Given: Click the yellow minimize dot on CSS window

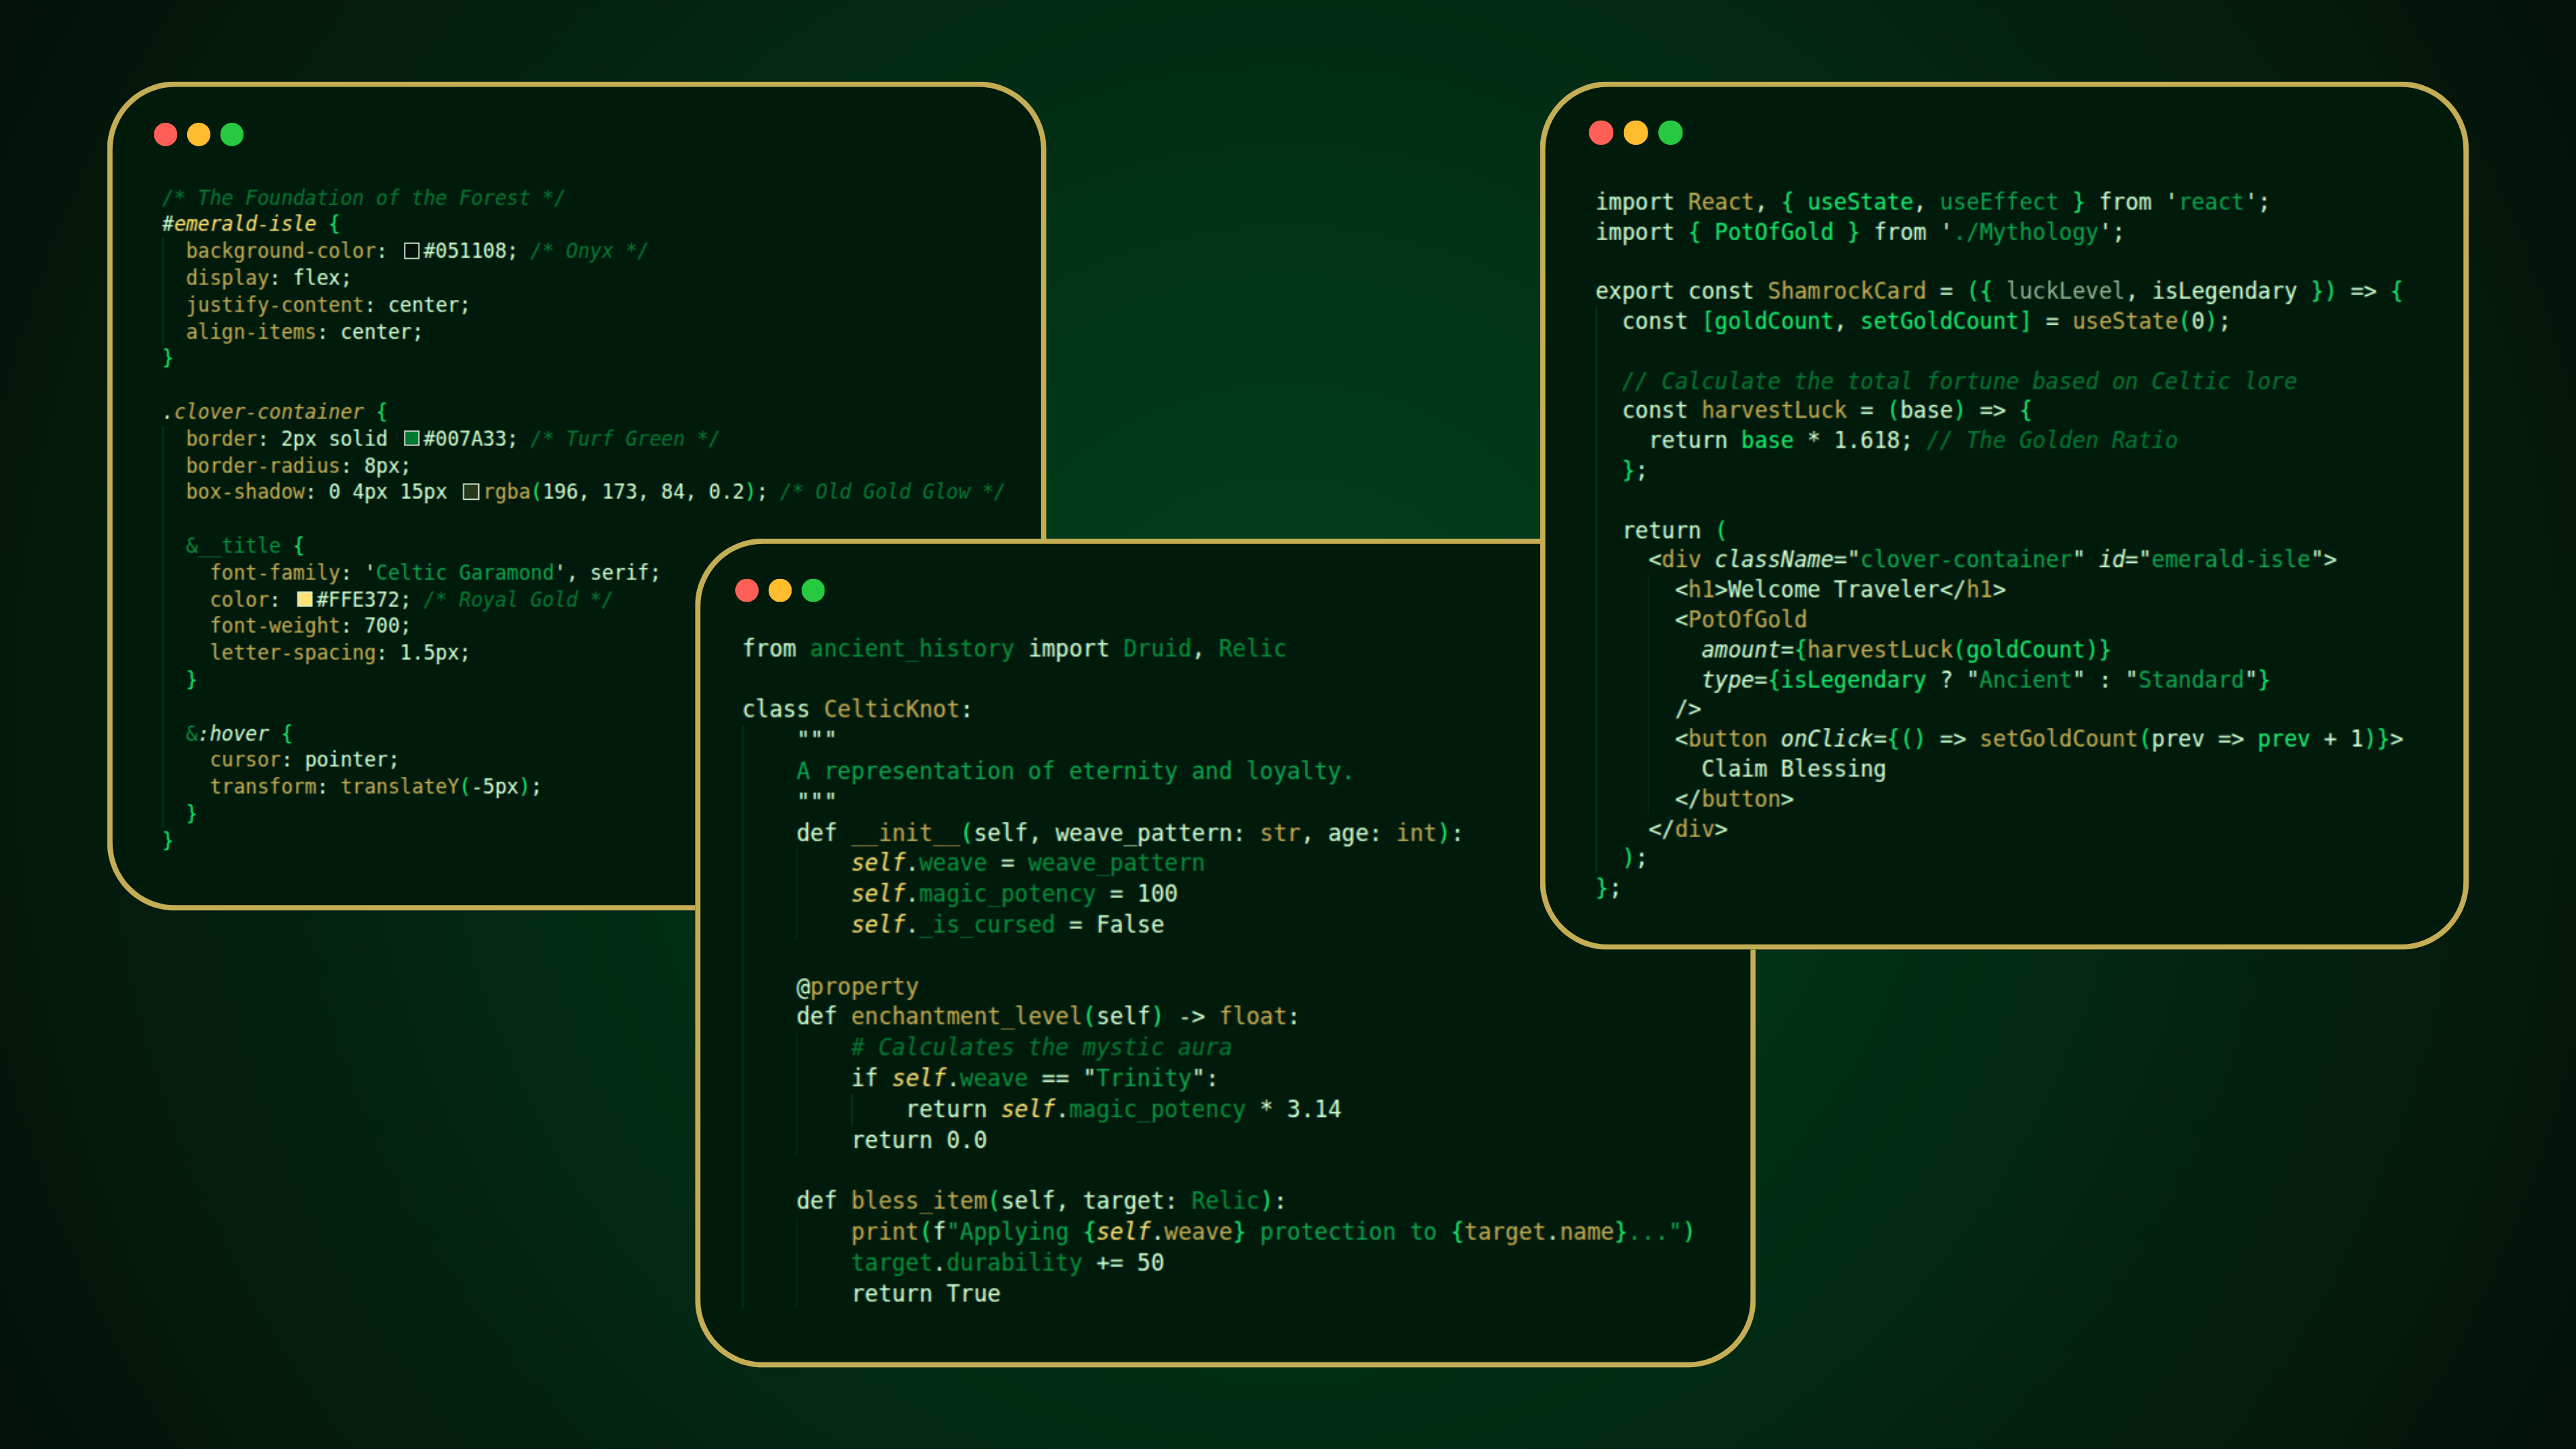Looking at the screenshot, I should point(199,134).
